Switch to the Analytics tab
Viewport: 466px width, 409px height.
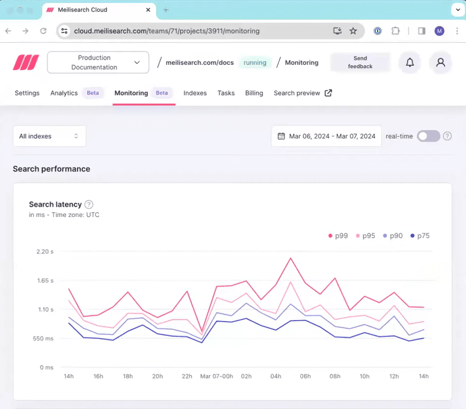(x=64, y=93)
